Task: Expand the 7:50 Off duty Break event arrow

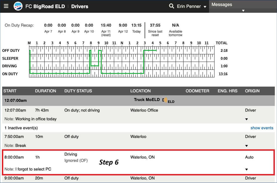Action: tap(247, 146)
